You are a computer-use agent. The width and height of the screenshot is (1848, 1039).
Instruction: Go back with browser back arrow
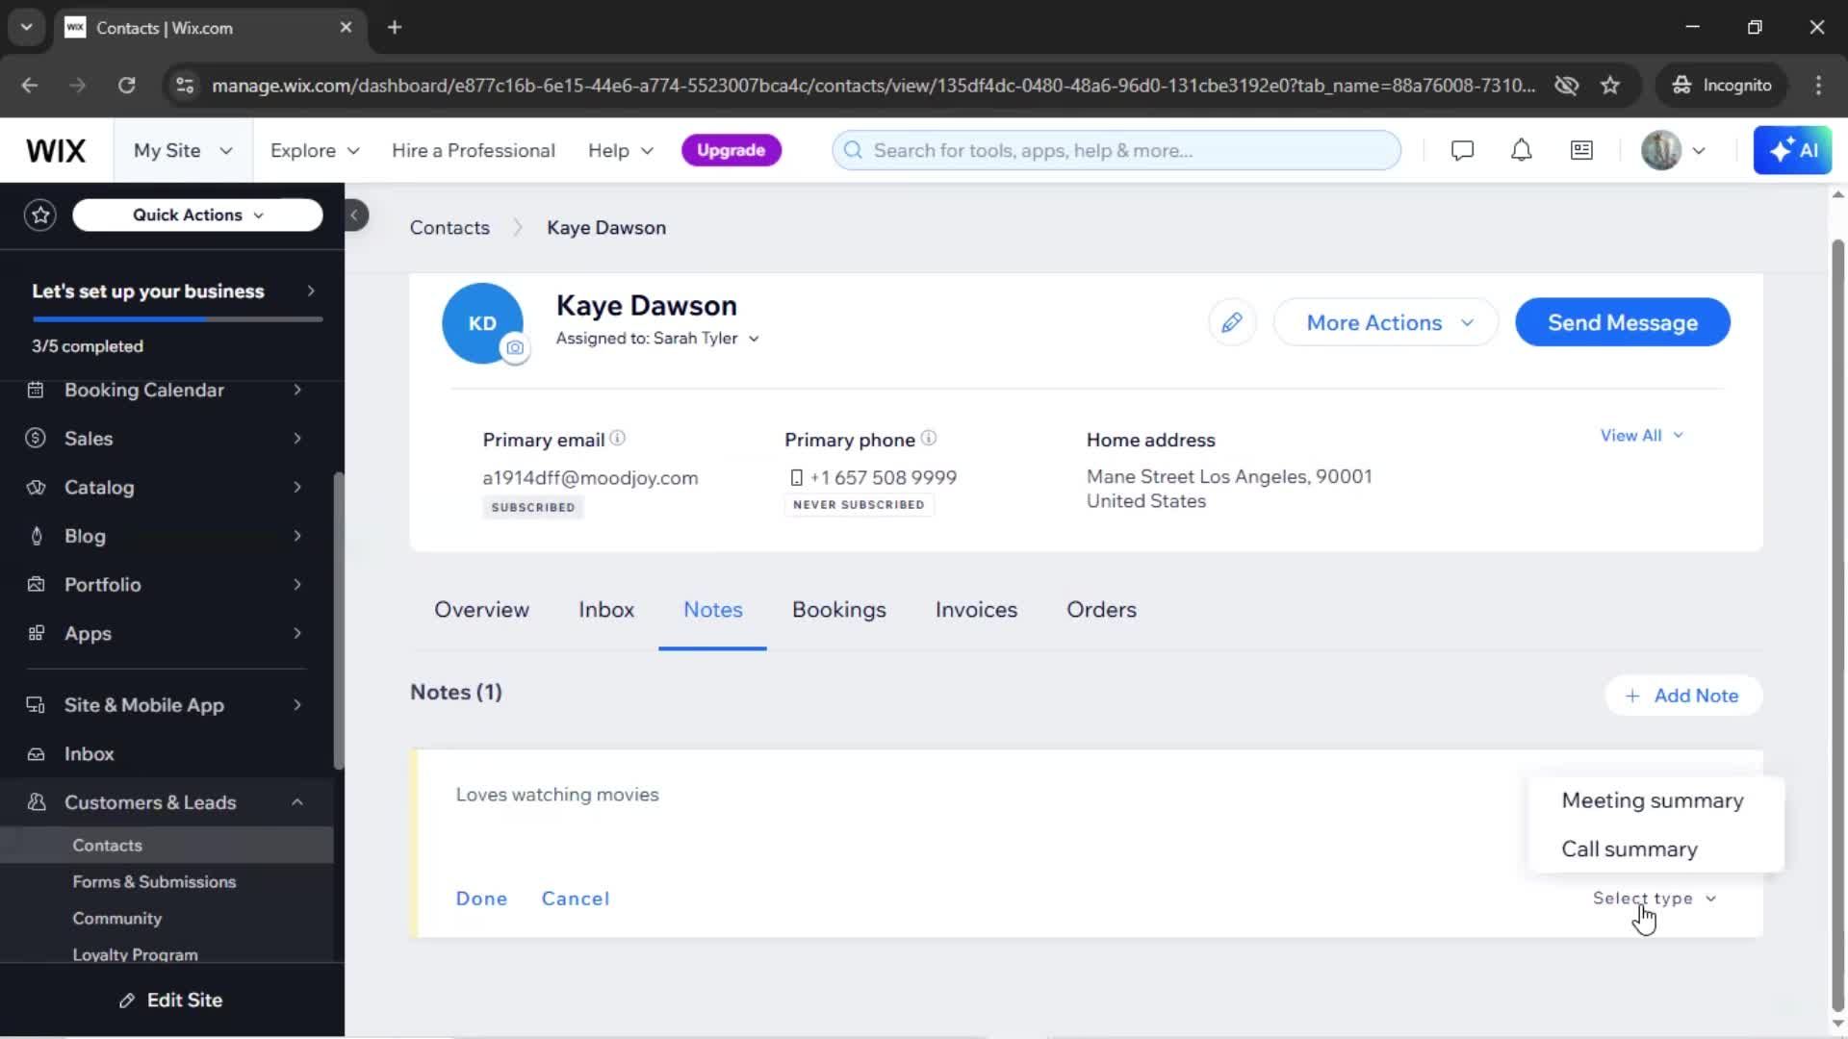(x=30, y=86)
